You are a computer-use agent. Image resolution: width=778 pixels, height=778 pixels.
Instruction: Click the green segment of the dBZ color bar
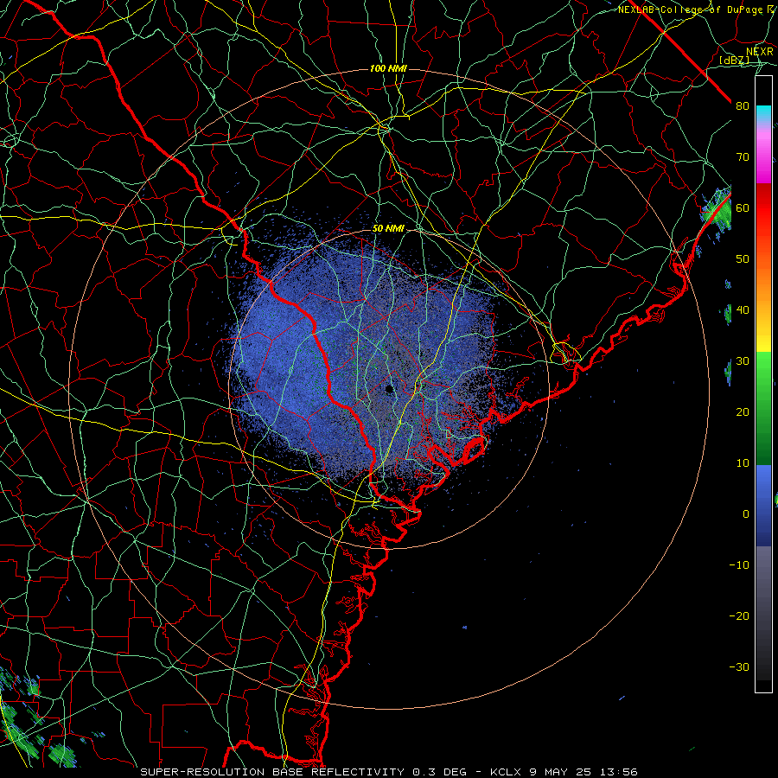coord(763,408)
